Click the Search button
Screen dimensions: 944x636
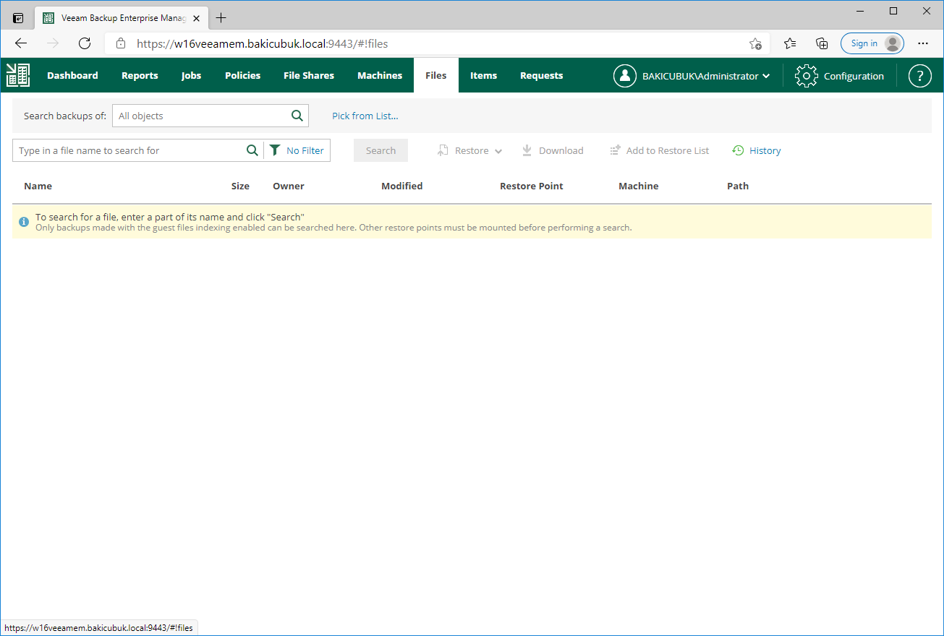[380, 150]
